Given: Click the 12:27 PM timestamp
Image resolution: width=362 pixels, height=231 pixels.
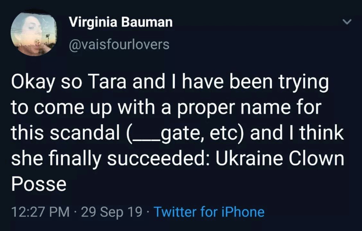Looking at the screenshot, I should pos(40,212).
